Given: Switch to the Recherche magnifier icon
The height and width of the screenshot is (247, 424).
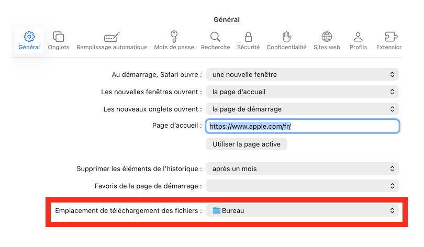Looking at the screenshot, I should click(x=215, y=37).
